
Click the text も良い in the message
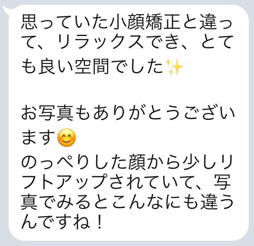46,66
